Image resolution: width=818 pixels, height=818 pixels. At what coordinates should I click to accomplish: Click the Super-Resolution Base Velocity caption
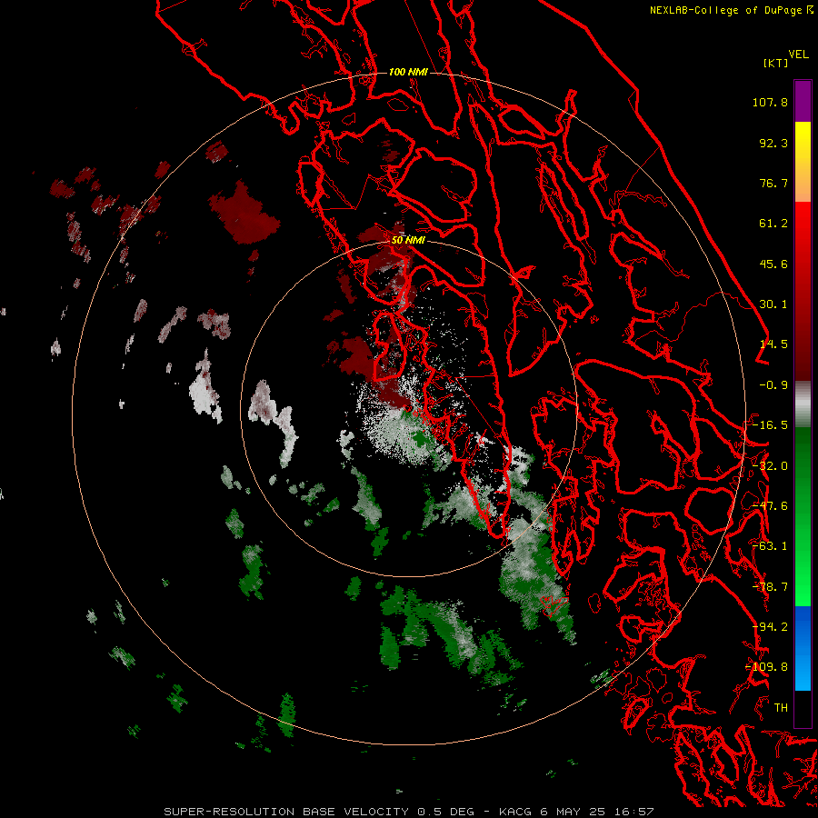click(x=408, y=812)
